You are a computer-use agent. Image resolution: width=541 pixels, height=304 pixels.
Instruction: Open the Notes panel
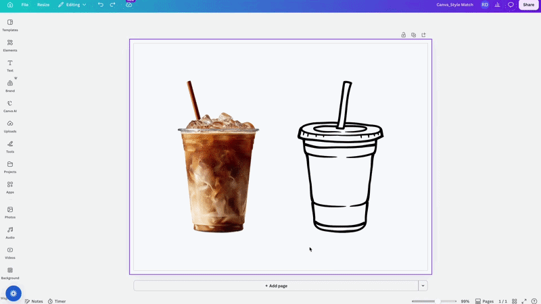click(x=34, y=301)
